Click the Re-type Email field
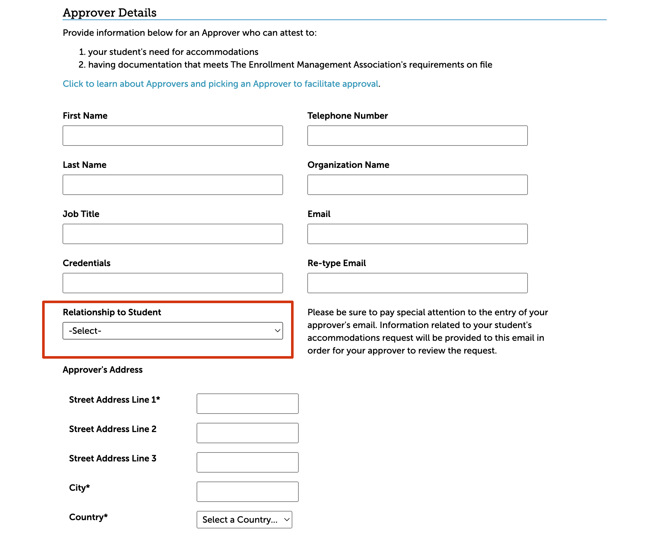The height and width of the screenshot is (538, 667). pos(417,283)
